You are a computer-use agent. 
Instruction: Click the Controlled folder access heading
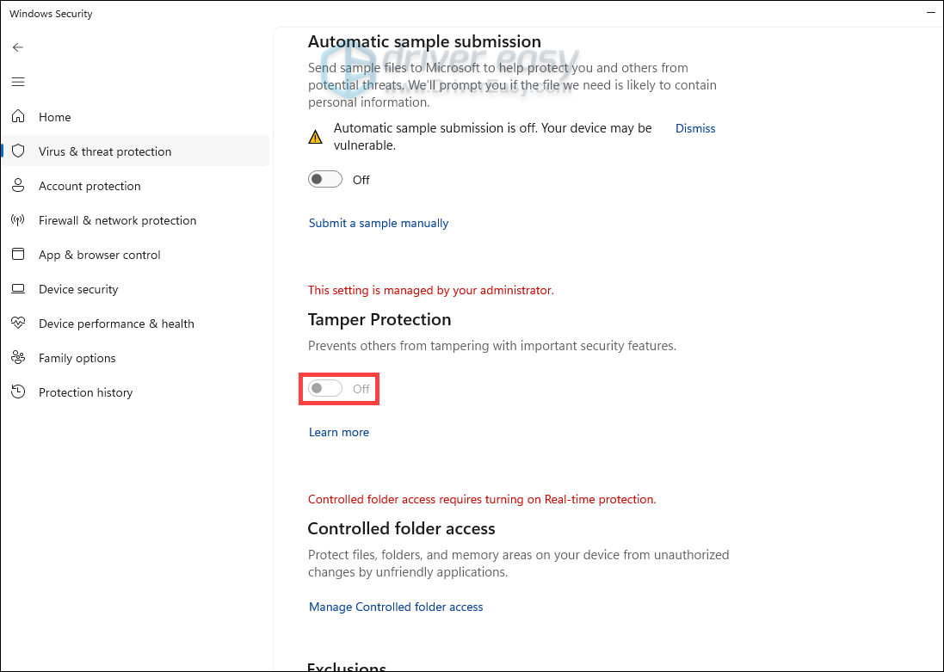(402, 528)
